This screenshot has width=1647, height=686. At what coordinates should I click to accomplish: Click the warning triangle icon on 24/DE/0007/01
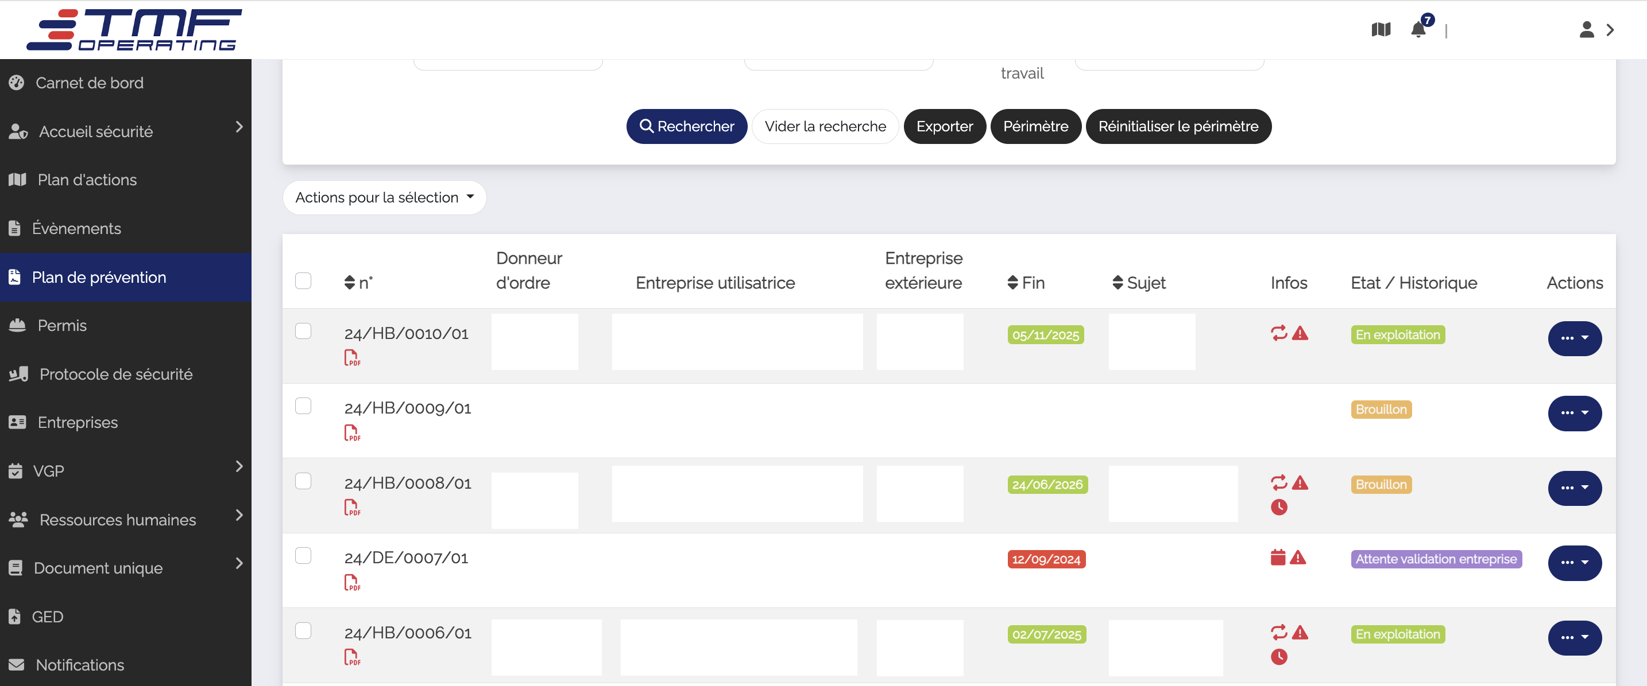1300,557
